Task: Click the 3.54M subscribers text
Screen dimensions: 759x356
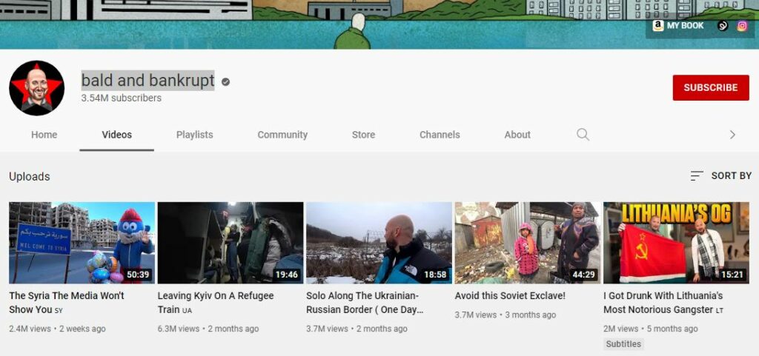Action: coord(121,98)
